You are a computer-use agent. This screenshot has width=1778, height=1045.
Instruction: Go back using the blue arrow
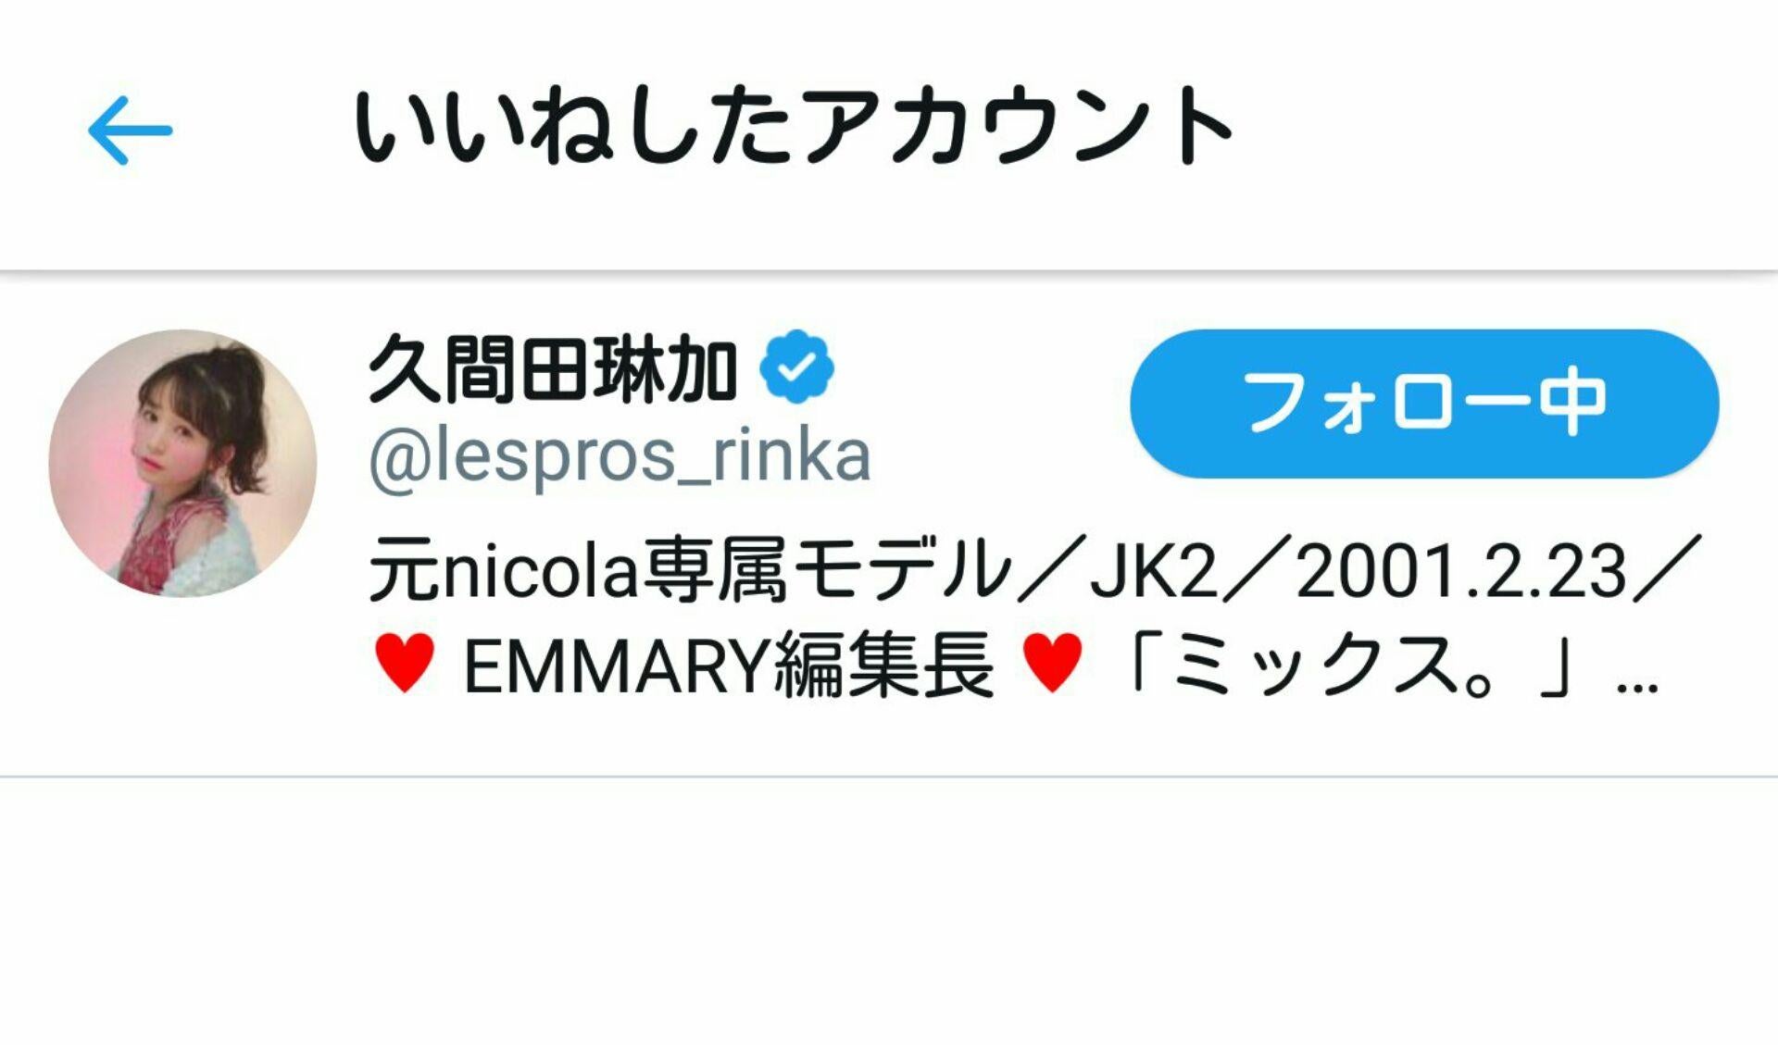click(x=130, y=131)
